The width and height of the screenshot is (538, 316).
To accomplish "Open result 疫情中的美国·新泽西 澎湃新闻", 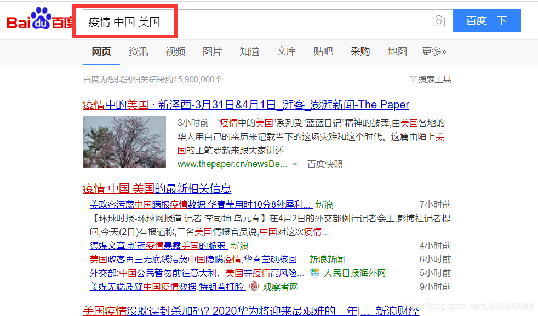I will click(x=245, y=105).
